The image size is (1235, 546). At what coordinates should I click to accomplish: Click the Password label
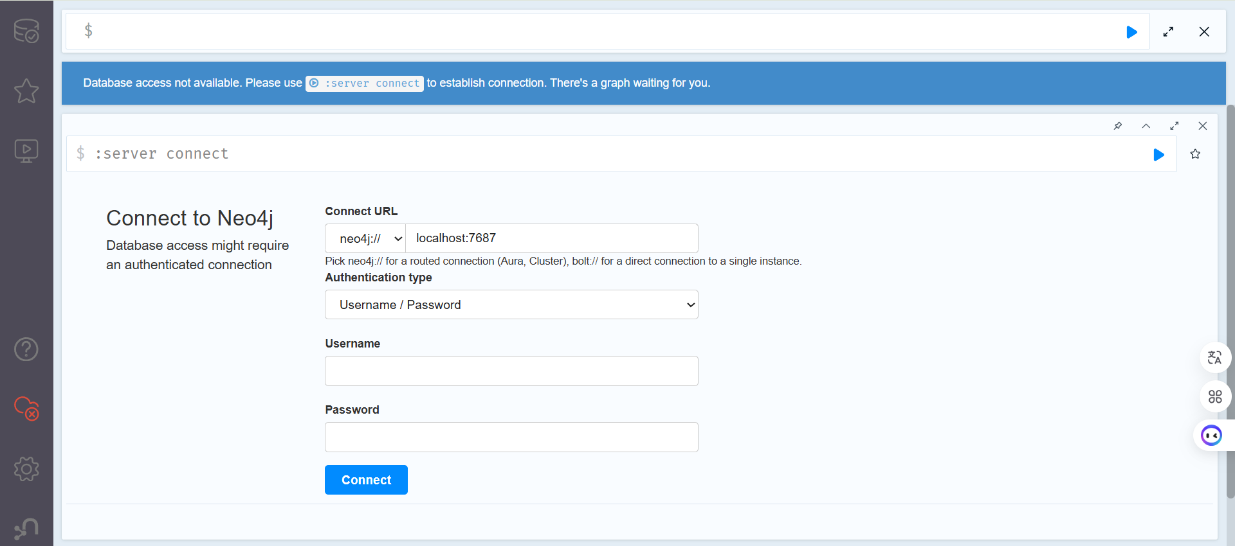tap(352, 410)
